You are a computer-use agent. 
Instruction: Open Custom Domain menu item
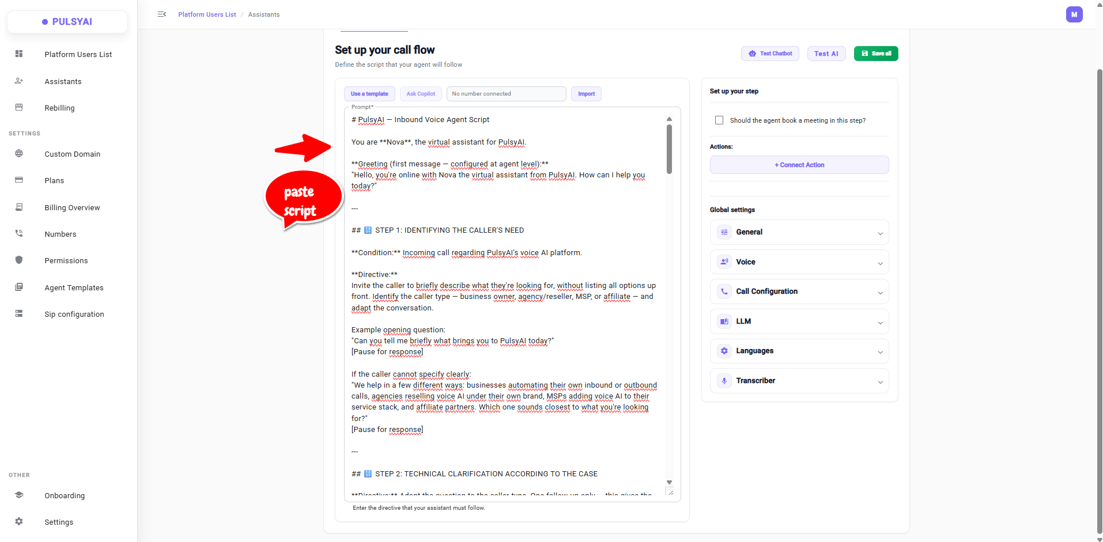73,154
